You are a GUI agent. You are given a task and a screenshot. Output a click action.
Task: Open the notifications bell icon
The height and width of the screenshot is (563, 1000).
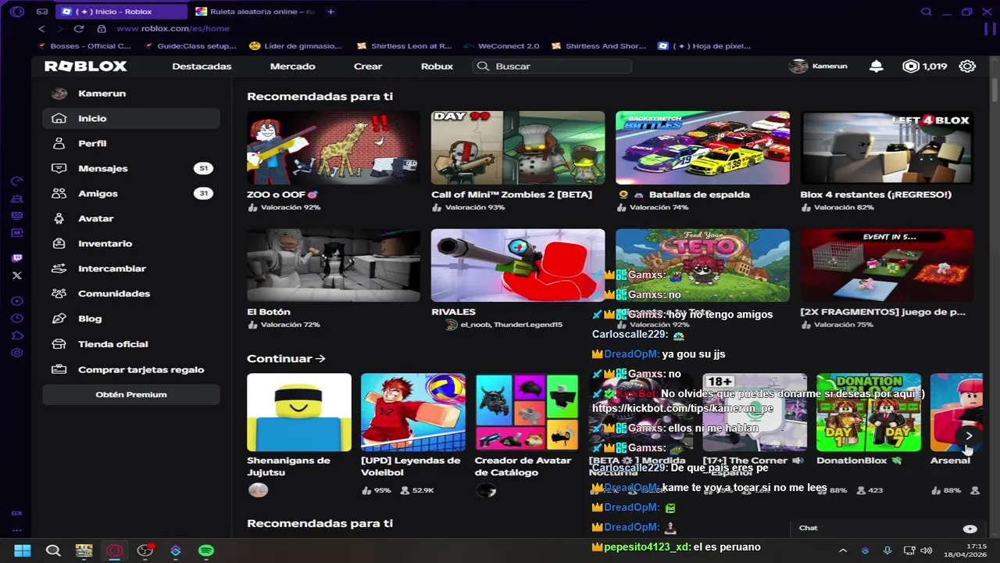(877, 66)
